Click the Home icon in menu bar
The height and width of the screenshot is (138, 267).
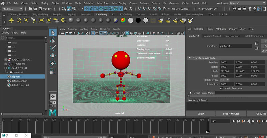pos(3,3)
